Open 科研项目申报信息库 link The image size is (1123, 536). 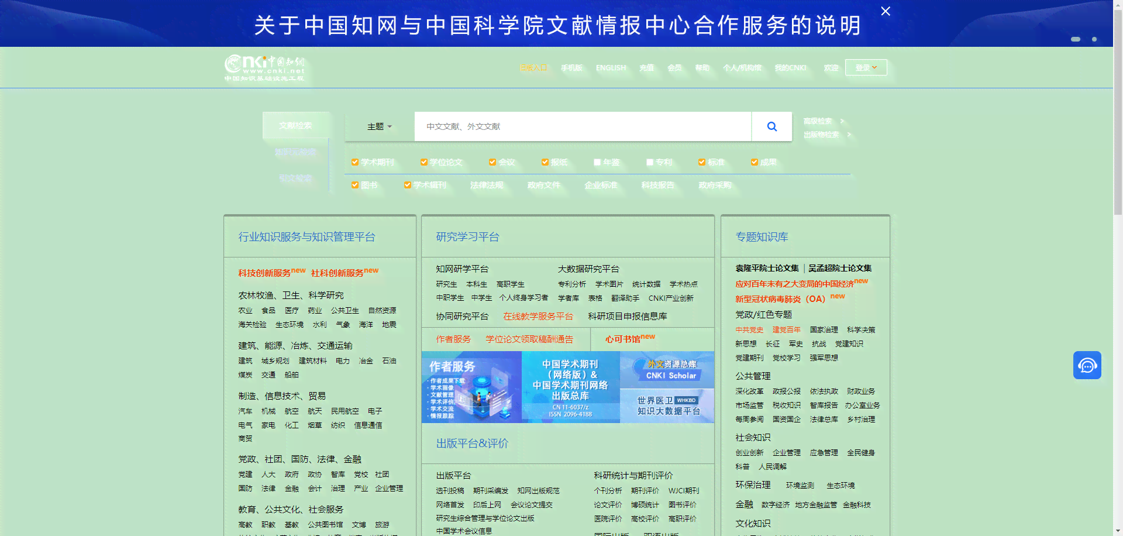627,316
